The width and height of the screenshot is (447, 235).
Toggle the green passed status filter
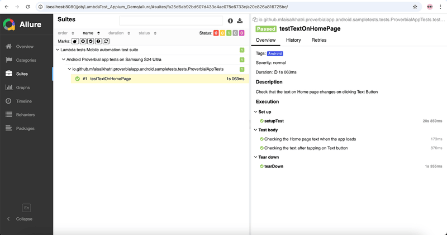pos(229,33)
